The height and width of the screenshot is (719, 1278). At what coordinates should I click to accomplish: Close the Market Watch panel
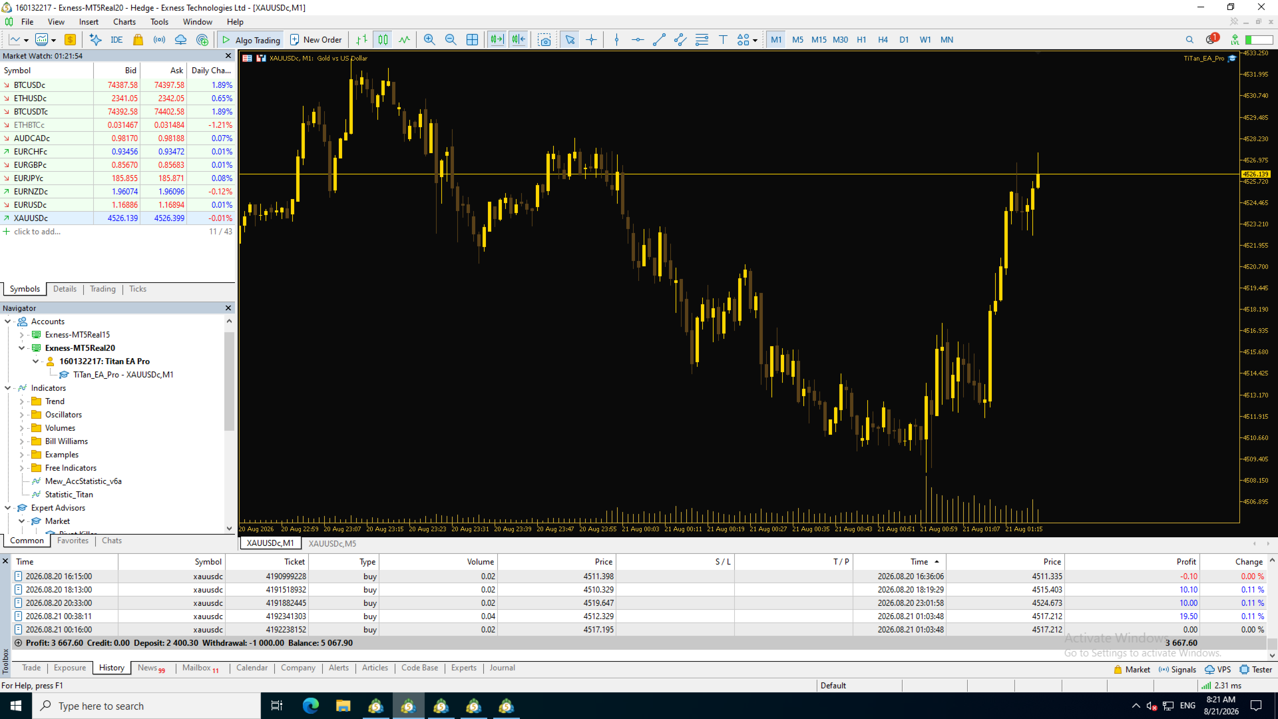(x=228, y=56)
